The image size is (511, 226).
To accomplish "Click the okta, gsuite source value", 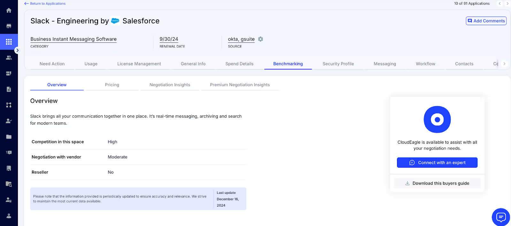I will click(241, 39).
